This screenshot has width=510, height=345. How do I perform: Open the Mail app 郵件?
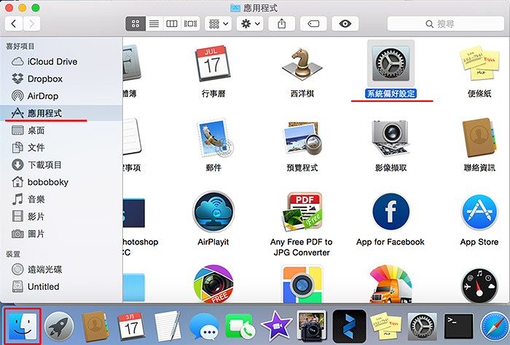[x=213, y=139]
